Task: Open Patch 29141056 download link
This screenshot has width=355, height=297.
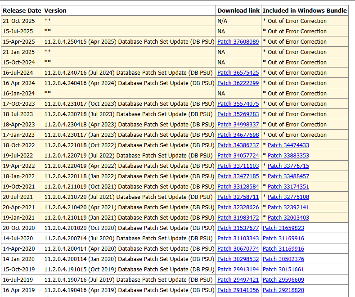Action: pyautogui.click(x=238, y=290)
